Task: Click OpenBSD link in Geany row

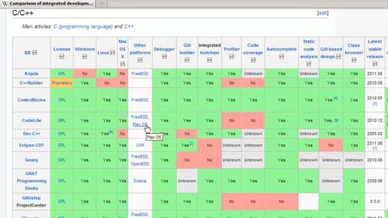Action: pos(140,164)
